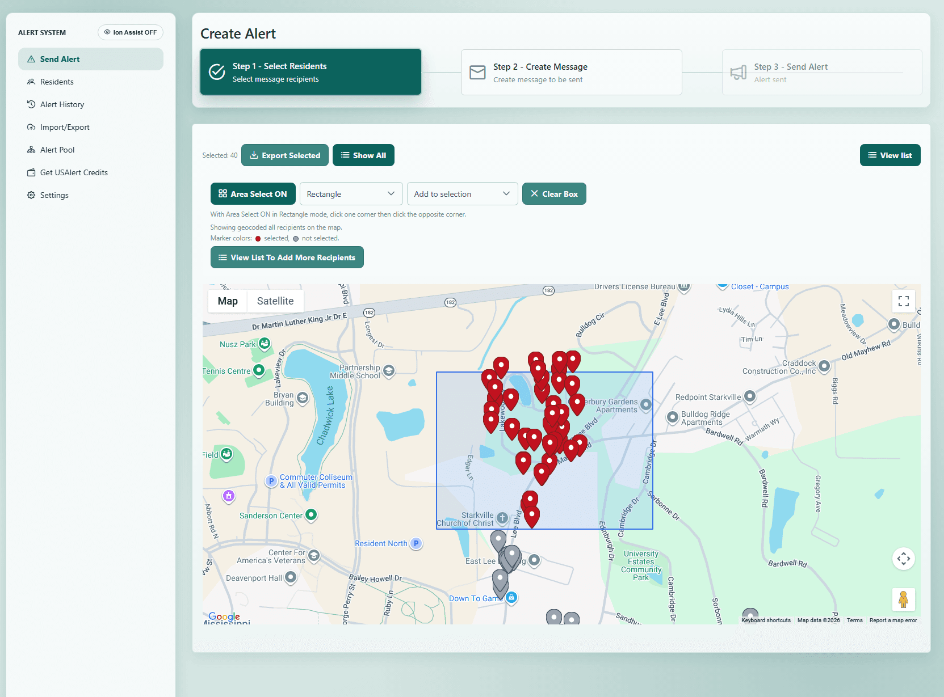Click Step 2 envelope message icon
944x697 pixels.
click(477, 73)
